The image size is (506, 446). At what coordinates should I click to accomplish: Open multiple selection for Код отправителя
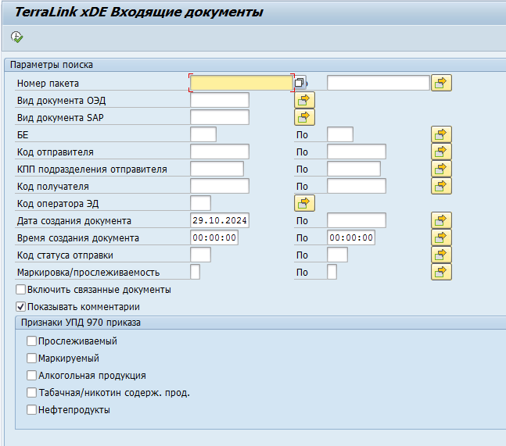441,152
